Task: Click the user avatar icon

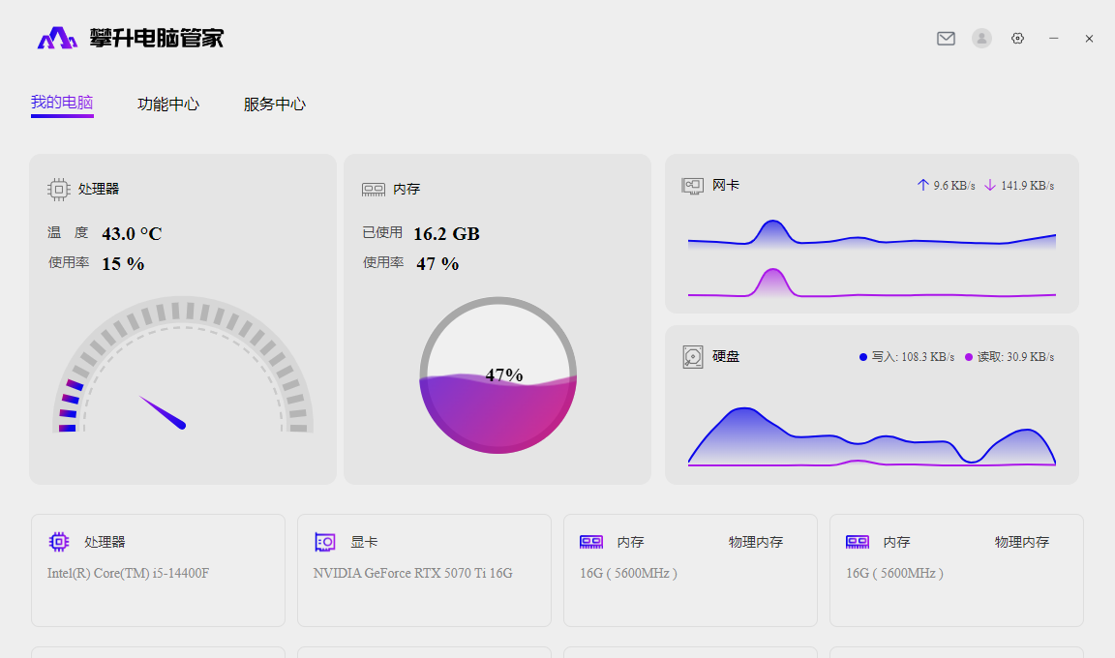Action: (x=981, y=39)
